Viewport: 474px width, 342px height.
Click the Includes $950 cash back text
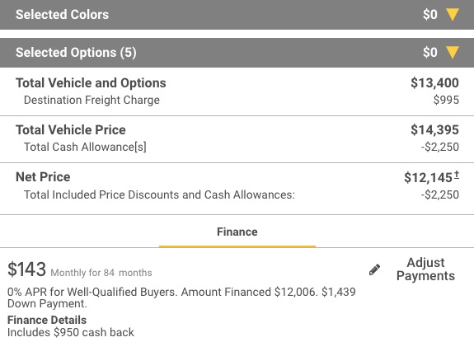(x=70, y=332)
